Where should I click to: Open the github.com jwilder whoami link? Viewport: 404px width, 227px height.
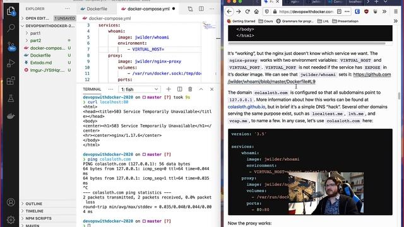pos(309,78)
